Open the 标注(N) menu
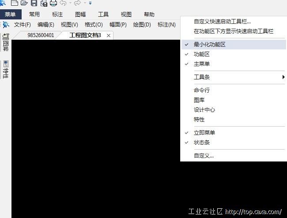 [x=166, y=25]
